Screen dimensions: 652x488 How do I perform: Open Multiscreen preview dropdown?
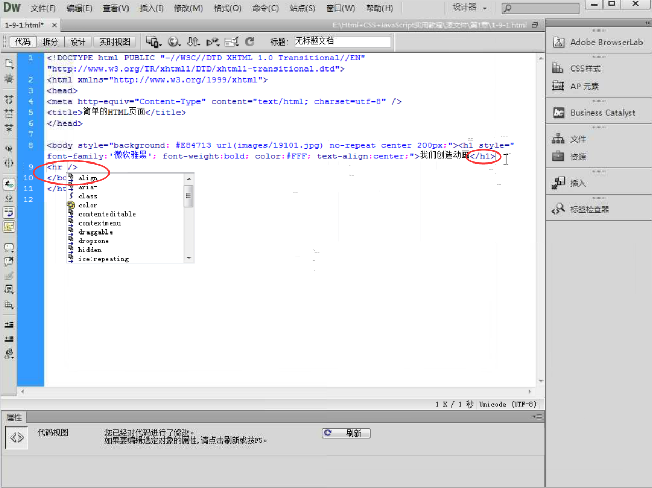pyautogui.click(x=154, y=42)
